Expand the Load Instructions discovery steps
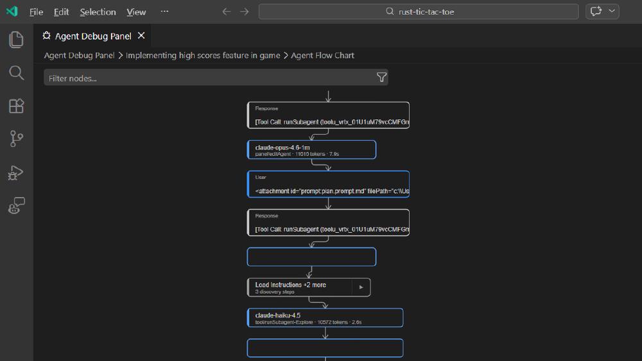This screenshot has height=361, width=642. click(x=361, y=287)
